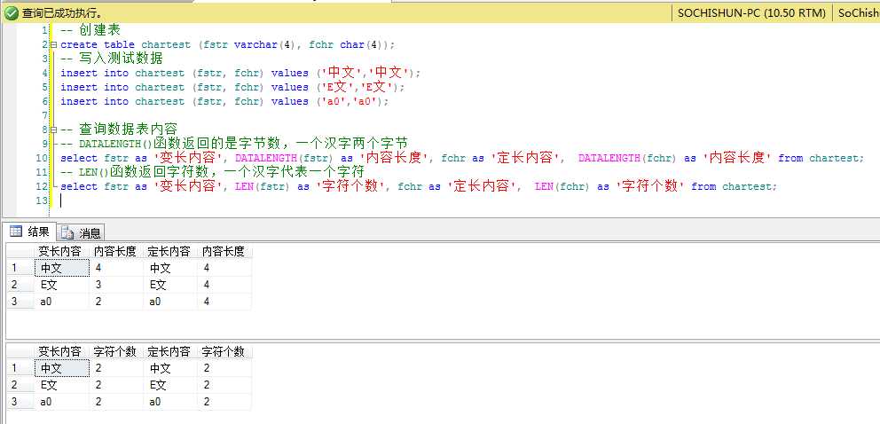Click the '内容长度' alias at end of line 10
Screen dimensions: 880x424
(x=736, y=158)
